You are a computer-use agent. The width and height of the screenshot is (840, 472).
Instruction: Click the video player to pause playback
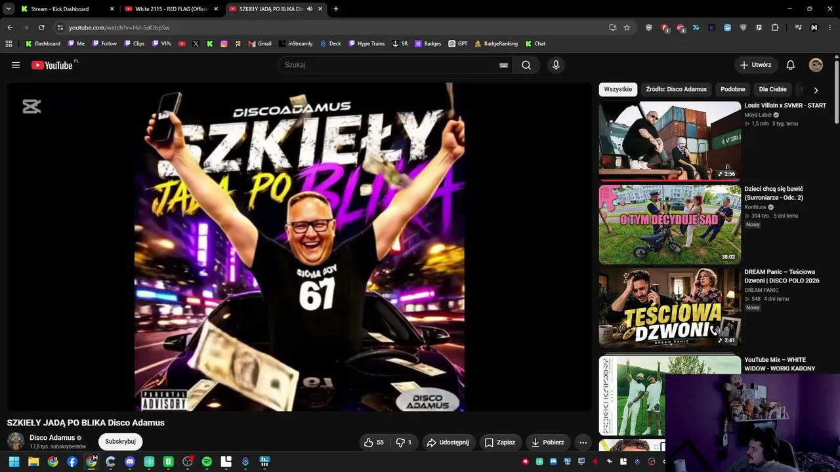coord(299,246)
